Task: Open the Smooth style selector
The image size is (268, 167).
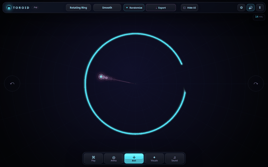Action: 107,8
